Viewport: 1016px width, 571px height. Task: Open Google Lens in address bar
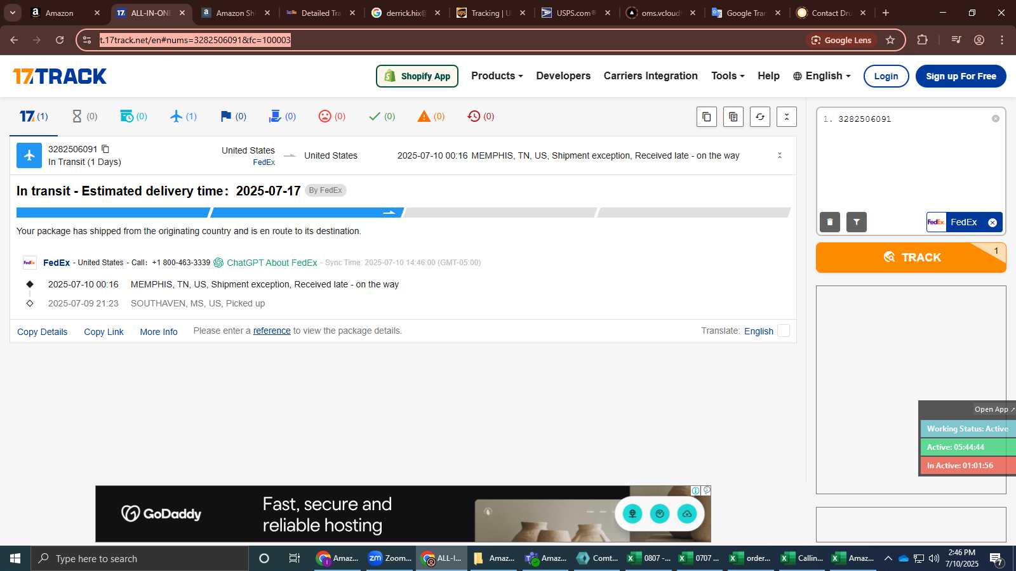click(x=841, y=40)
